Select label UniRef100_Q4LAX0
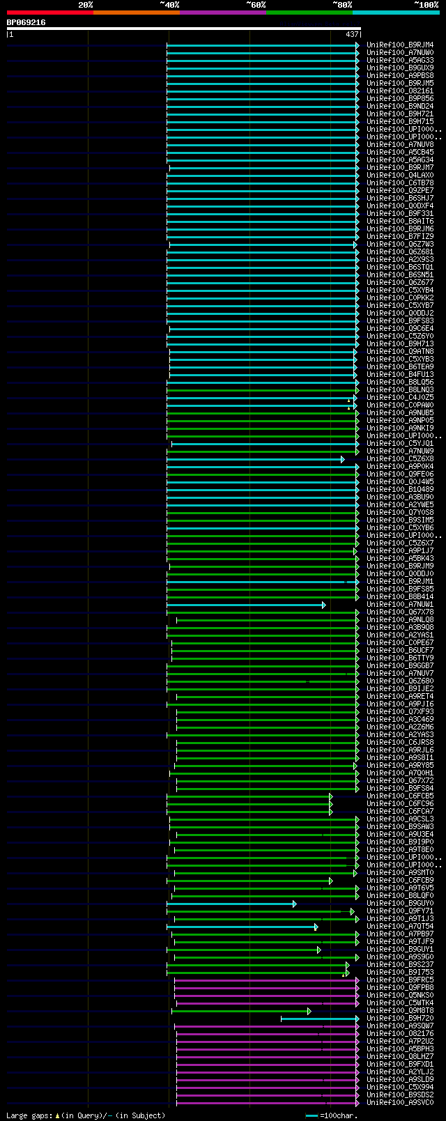446x1121 pixels. (400, 176)
